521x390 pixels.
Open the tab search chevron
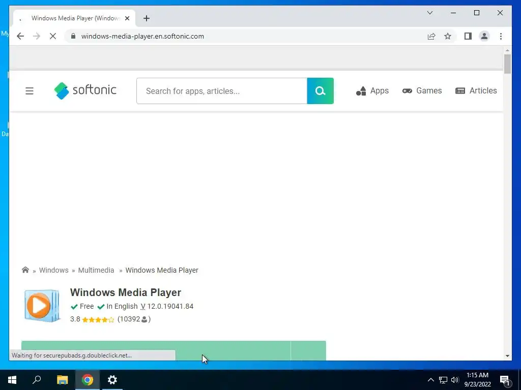pyautogui.click(x=429, y=13)
